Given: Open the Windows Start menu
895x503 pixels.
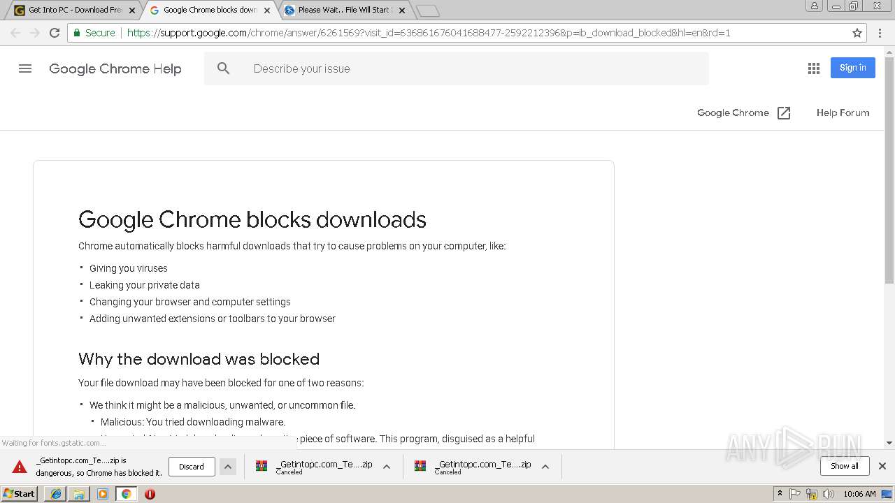Looking at the screenshot, I should click(20, 494).
